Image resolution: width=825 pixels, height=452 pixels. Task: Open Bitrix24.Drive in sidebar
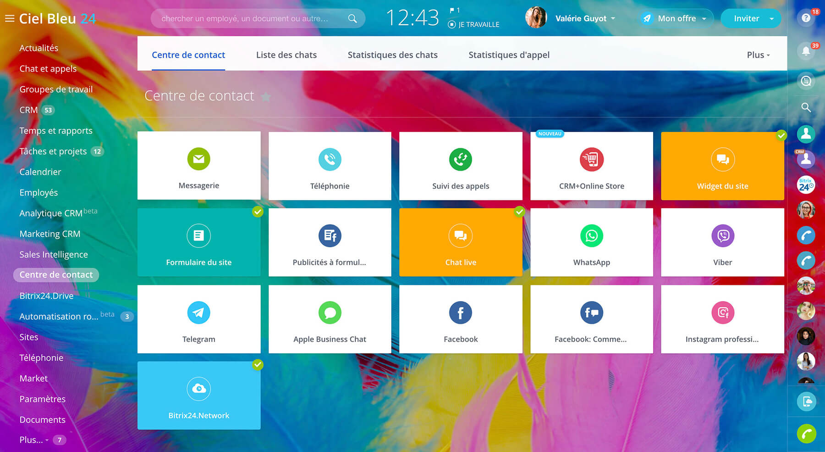point(46,296)
